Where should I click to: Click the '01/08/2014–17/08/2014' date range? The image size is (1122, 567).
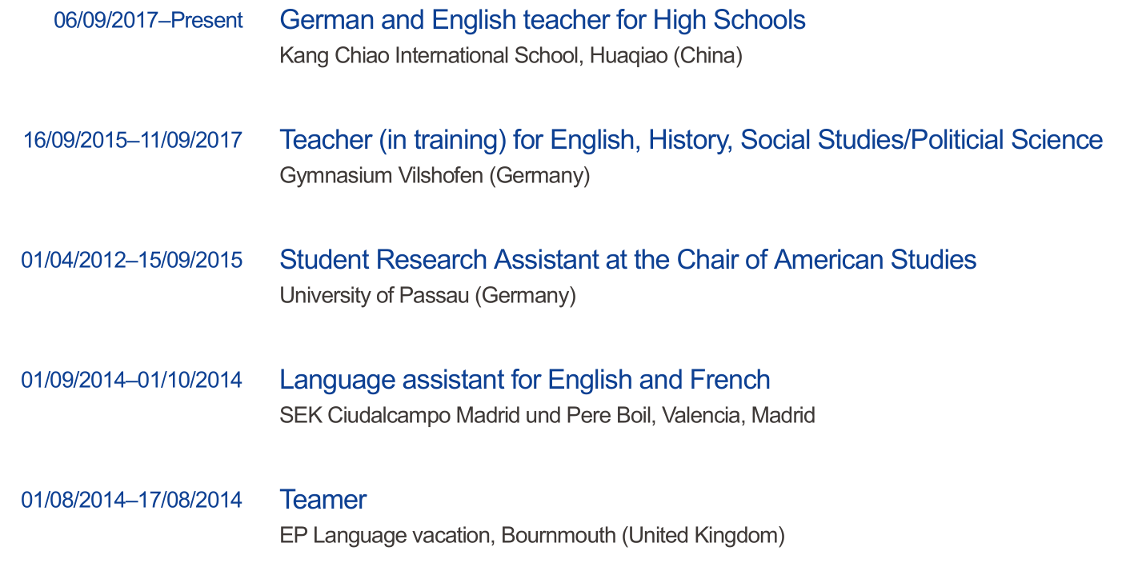click(132, 501)
